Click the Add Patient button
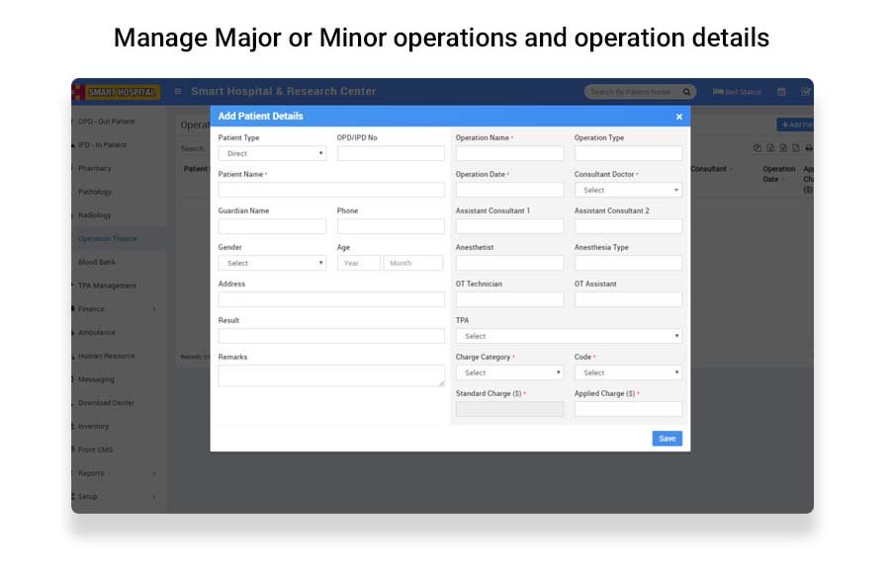890x576 pixels. [796, 125]
